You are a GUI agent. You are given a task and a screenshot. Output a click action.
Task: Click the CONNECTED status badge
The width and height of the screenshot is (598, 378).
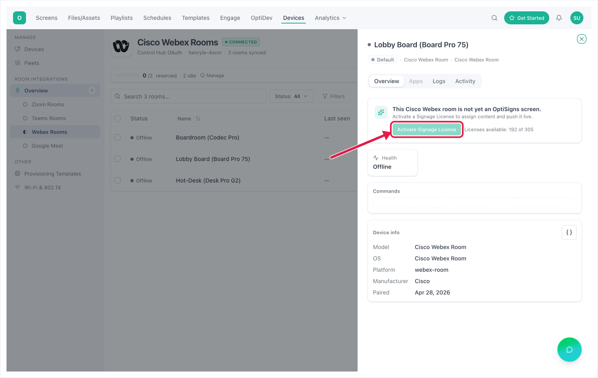[x=241, y=42]
